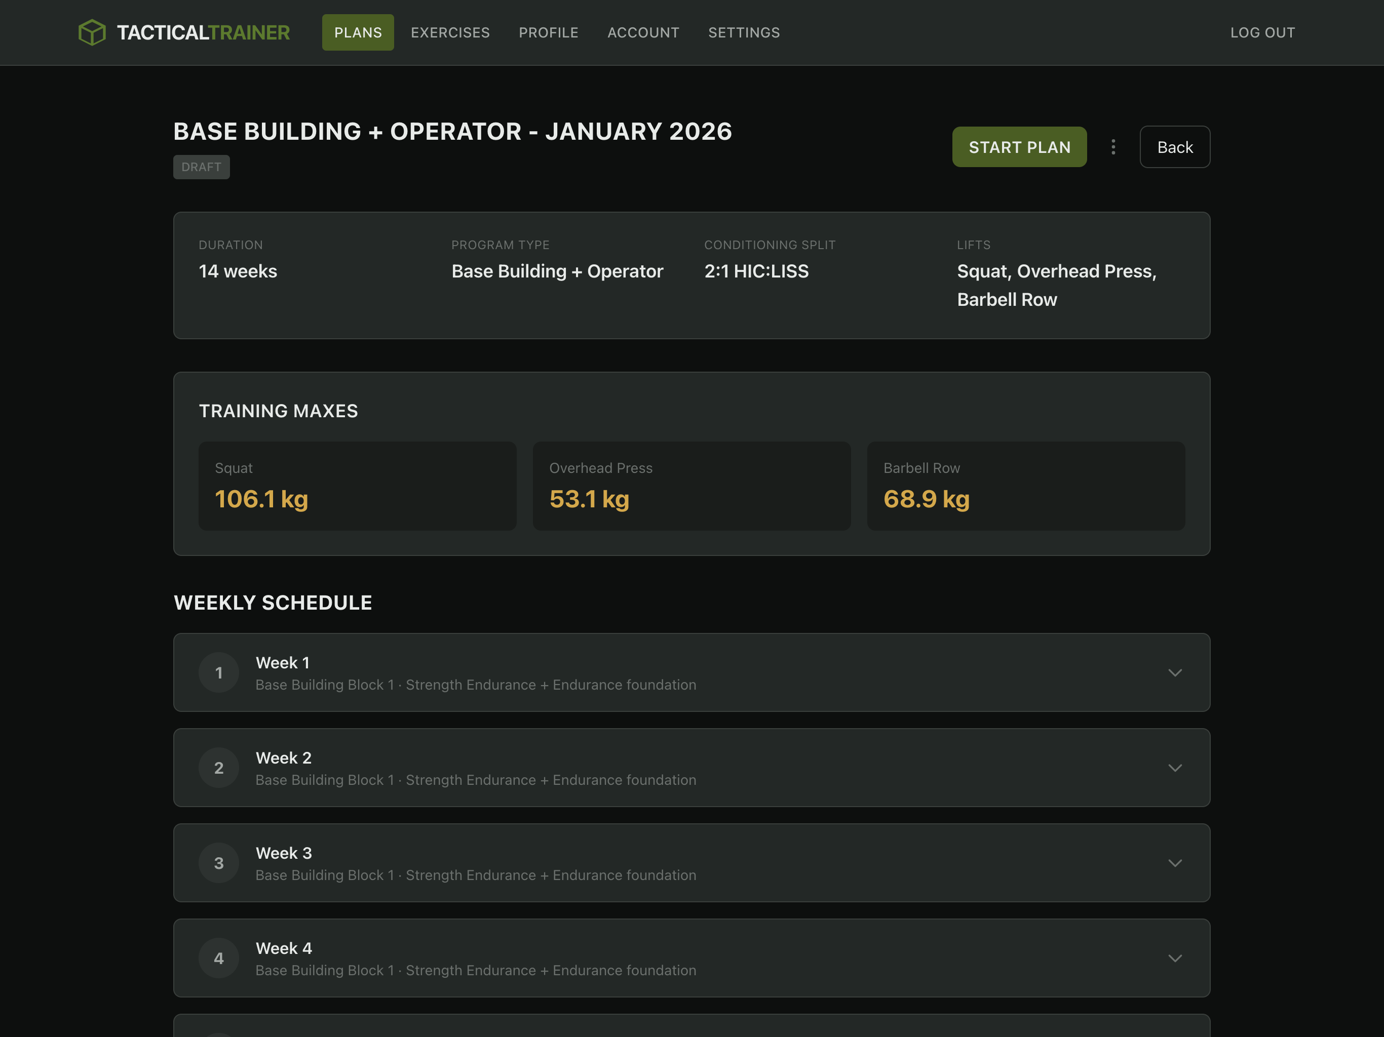Open the three-dot plan options menu

click(1112, 147)
